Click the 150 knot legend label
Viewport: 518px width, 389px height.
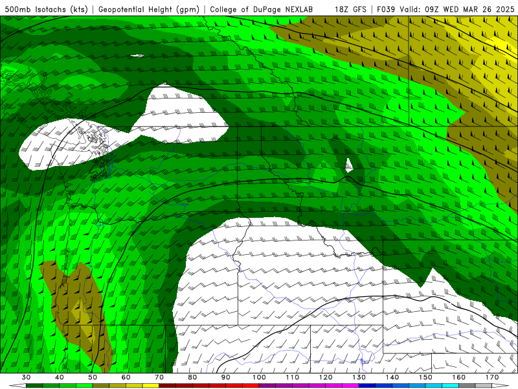[425, 377]
